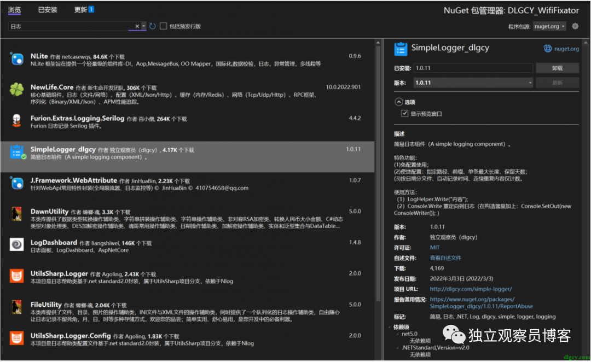
Task: Click the large SimpleLogger_dlgcy details panel icon
Action: (x=401, y=49)
